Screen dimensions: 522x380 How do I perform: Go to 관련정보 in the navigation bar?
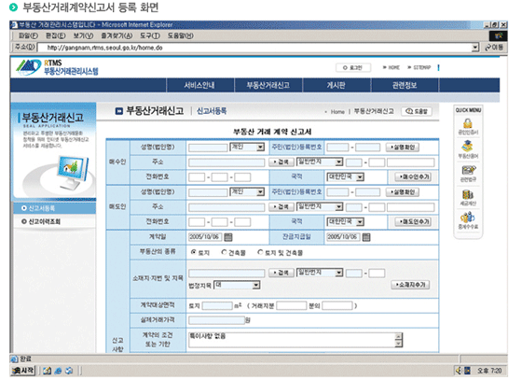pos(405,85)
